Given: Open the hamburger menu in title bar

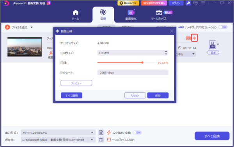Looking at the screenshot, I should 203,3.
